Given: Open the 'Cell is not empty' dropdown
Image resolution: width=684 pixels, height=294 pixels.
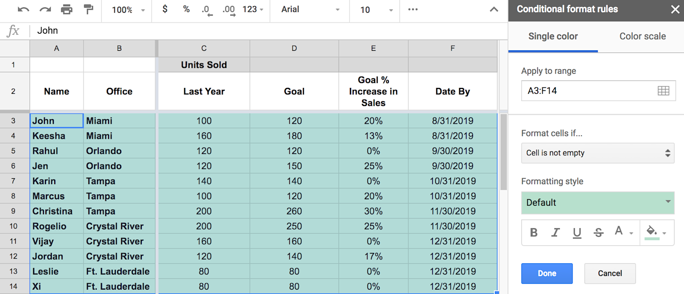Looking at the screenshot, I should (598, 153).
